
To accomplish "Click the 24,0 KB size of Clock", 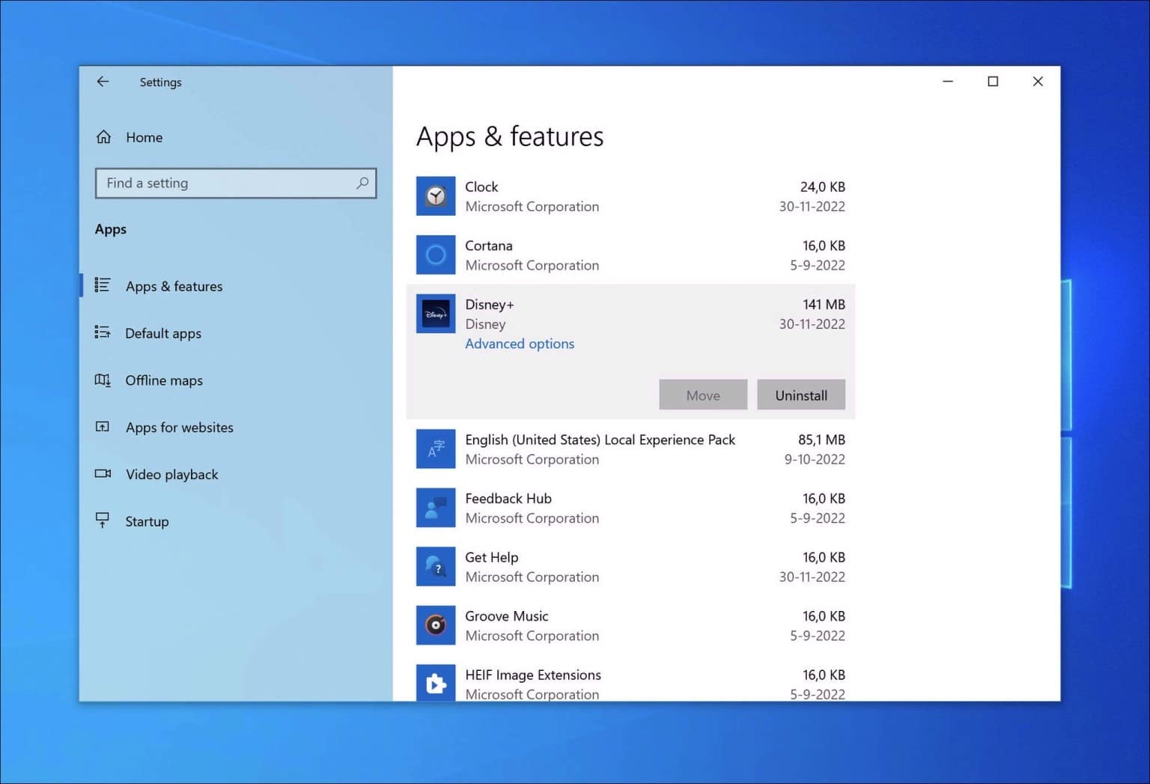I will tap(822, 186).
